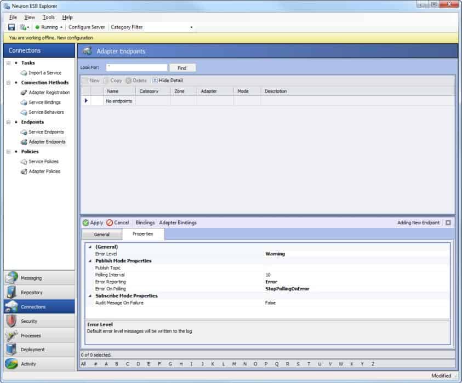462x383 pixels.
Task: Click the Adapter Policies icon
Action: pos(24,172)
